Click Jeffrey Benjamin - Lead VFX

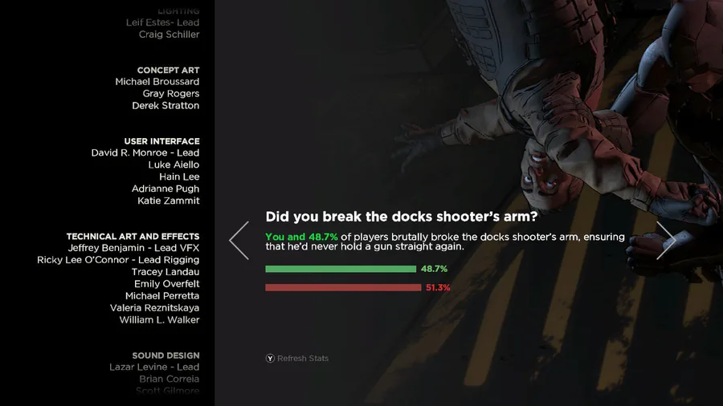(133, 248)
